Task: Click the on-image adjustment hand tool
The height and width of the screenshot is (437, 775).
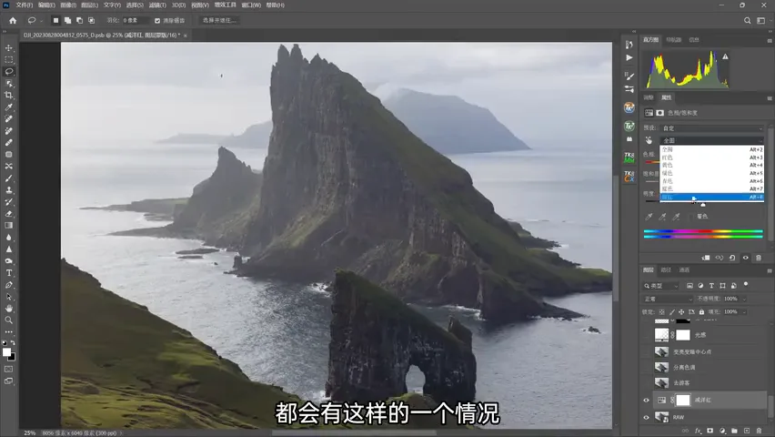Action: click(x=649, y=140)
